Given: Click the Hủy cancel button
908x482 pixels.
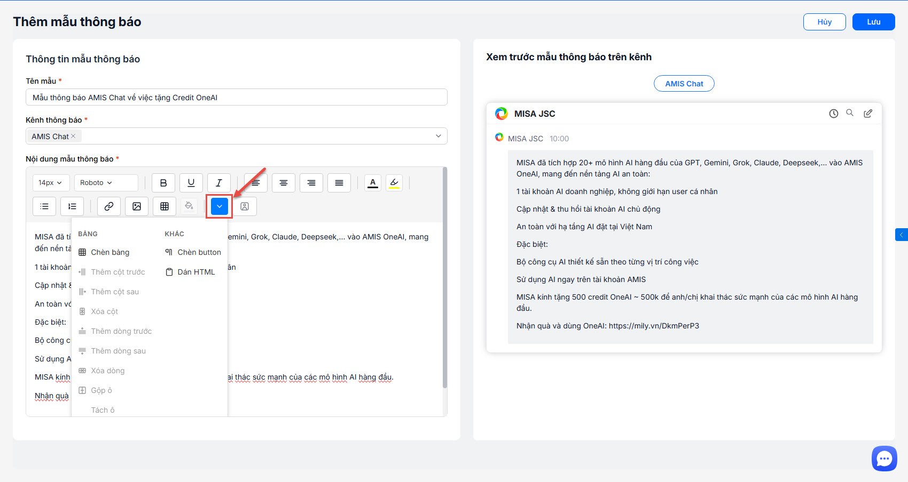Looking at the screenshot, I should coord(825,22).
